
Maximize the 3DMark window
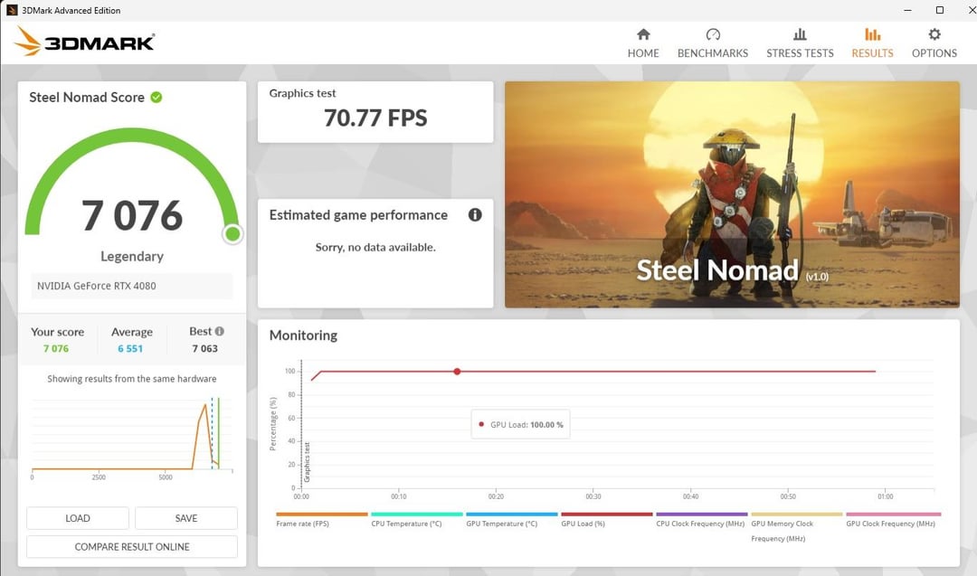(940, 10)
